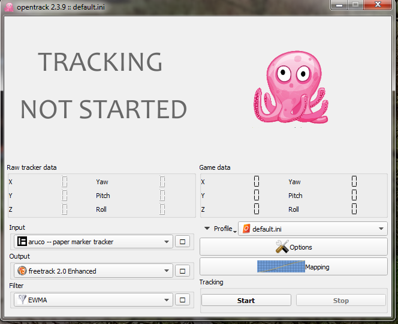The width and height of the screenshot is (398, 324).
Task: Open the Mapping window
Action: (x=294, y=266)
